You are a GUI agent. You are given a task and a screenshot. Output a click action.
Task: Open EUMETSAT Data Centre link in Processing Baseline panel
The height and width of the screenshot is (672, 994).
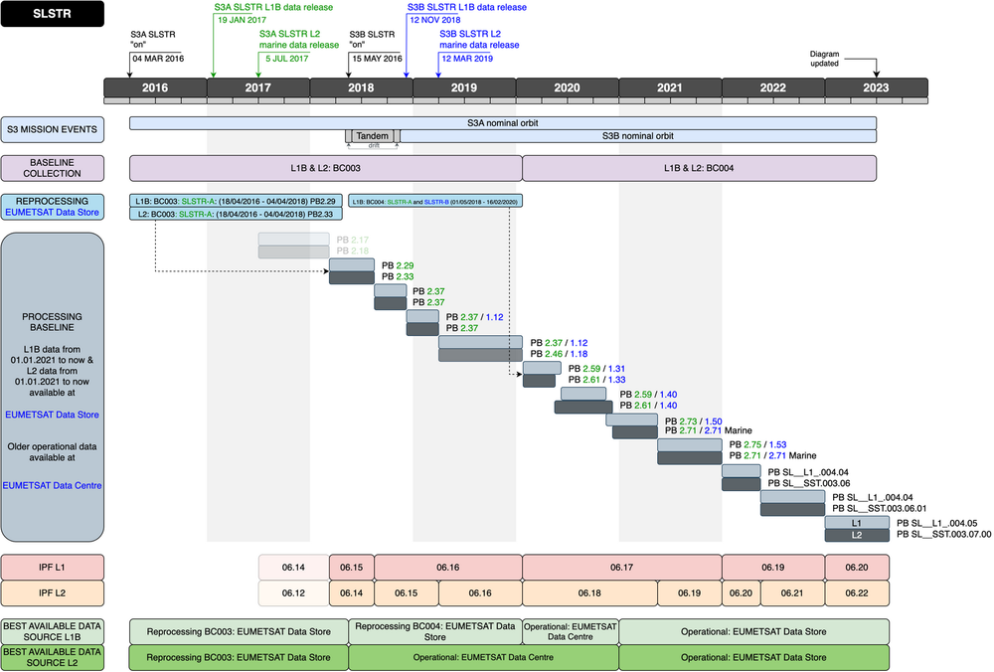click(x=52, y=485)
